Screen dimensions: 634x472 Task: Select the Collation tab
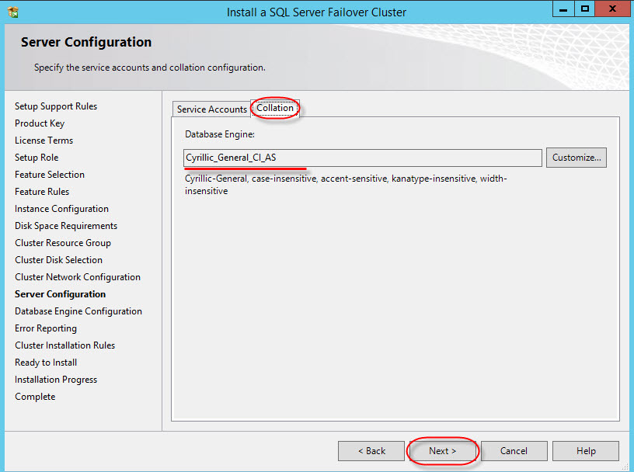click(275, 109)
